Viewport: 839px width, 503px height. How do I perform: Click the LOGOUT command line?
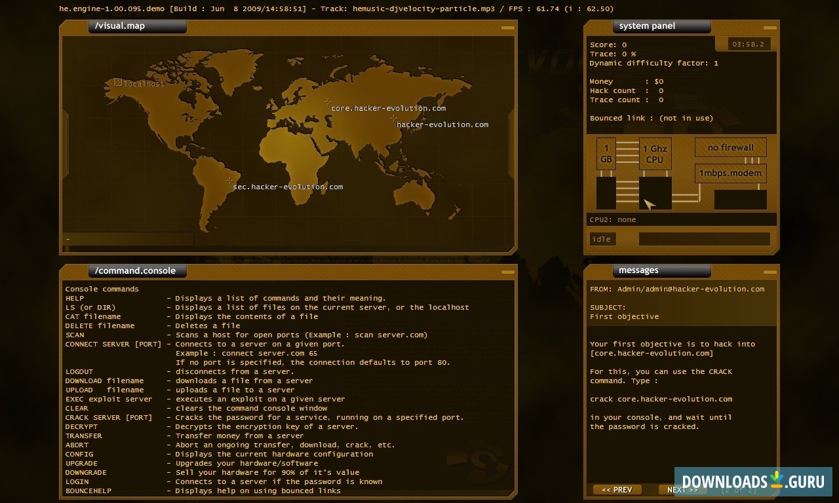click(x=180, y=371)
